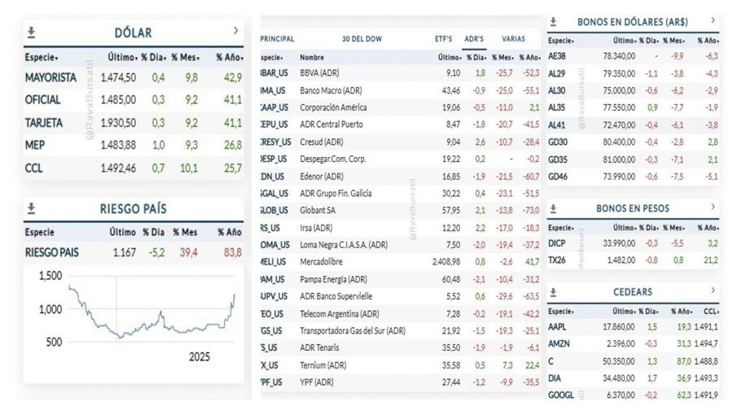Sort the ADR table by Último column

coord(450,58)
